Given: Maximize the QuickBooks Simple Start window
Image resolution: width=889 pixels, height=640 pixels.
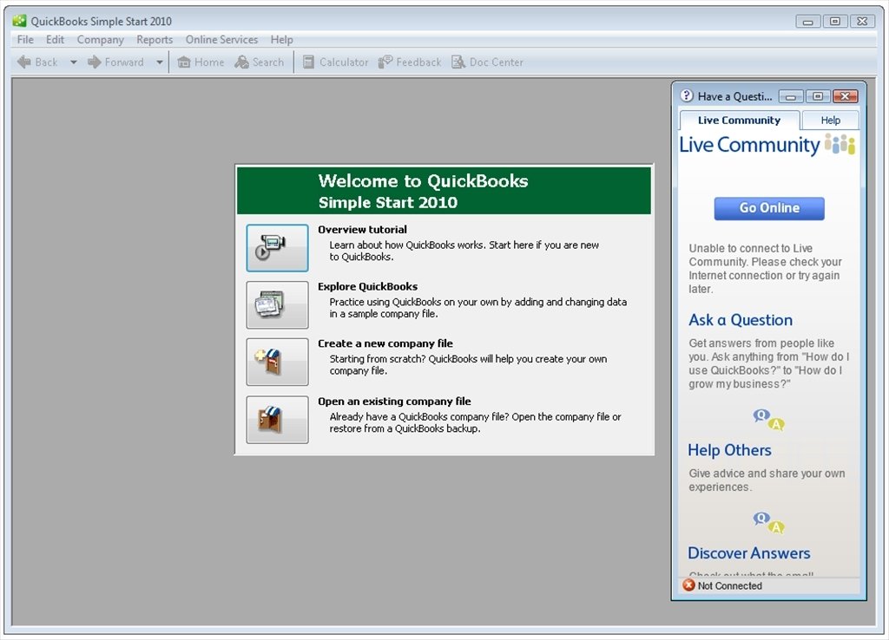Looking at the screenshot, I should point(835,22).
